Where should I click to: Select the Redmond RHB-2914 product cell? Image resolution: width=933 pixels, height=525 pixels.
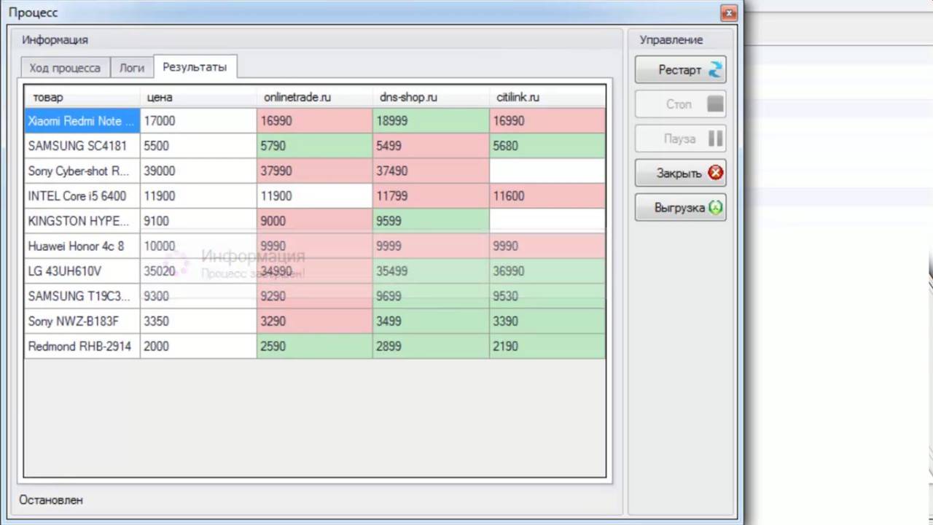(82, 346)
